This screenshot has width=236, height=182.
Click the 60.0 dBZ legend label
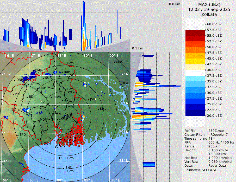[x=214, y=24]
